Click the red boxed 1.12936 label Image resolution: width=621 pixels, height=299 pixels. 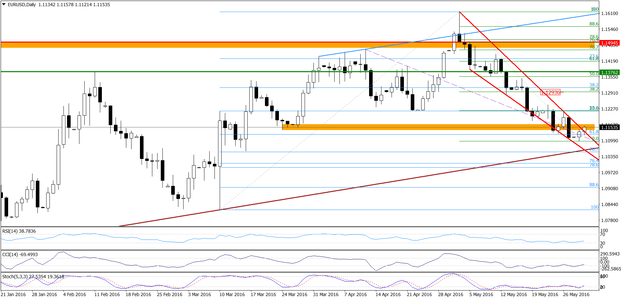point(550,92)
